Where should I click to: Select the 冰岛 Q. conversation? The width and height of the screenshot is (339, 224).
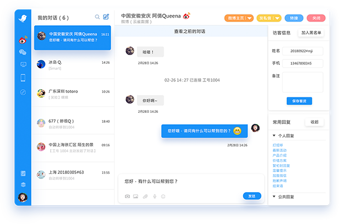pyautogui.click(x=73, y=65)
